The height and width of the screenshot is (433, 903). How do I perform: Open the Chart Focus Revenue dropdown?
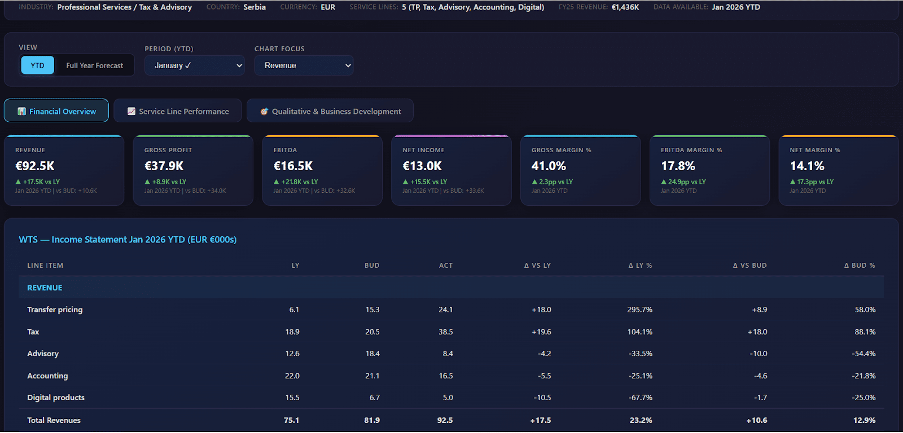[x=304, y=65]
